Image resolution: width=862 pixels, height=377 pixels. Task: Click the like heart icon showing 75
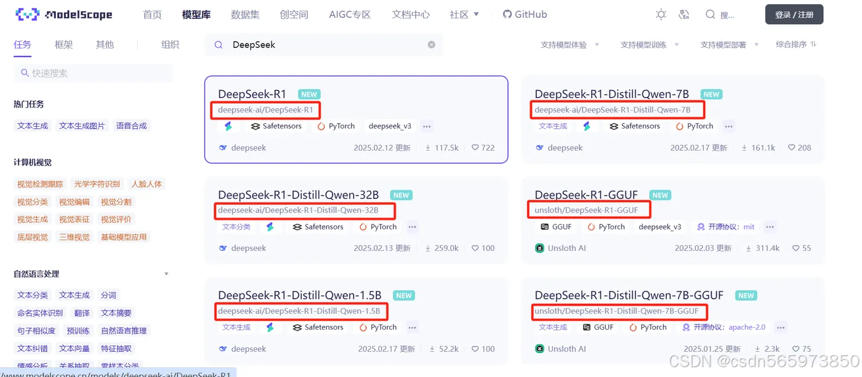pyautogui.click(x=796, y=349)
